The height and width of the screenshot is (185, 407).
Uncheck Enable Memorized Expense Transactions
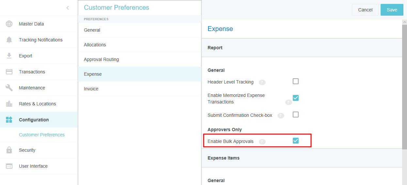296,98
